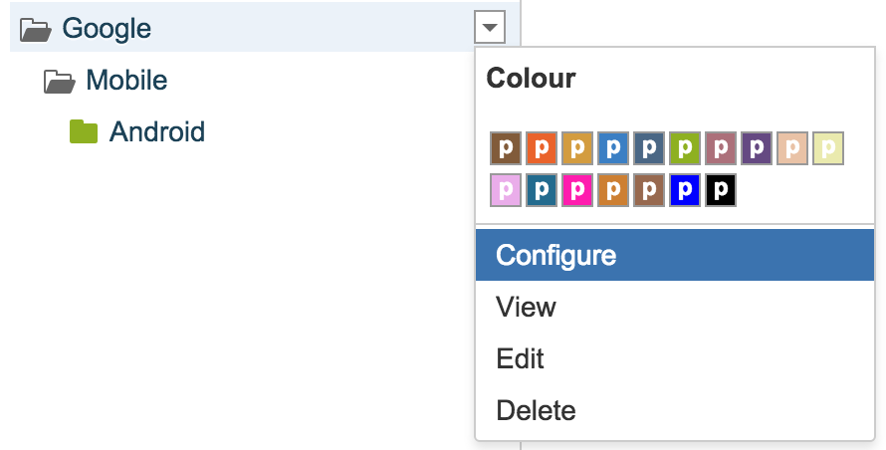Choose the hot pink colour icon
Image resolution: width=886 pixels, height=450 pixels.
[x=577, y=189]
